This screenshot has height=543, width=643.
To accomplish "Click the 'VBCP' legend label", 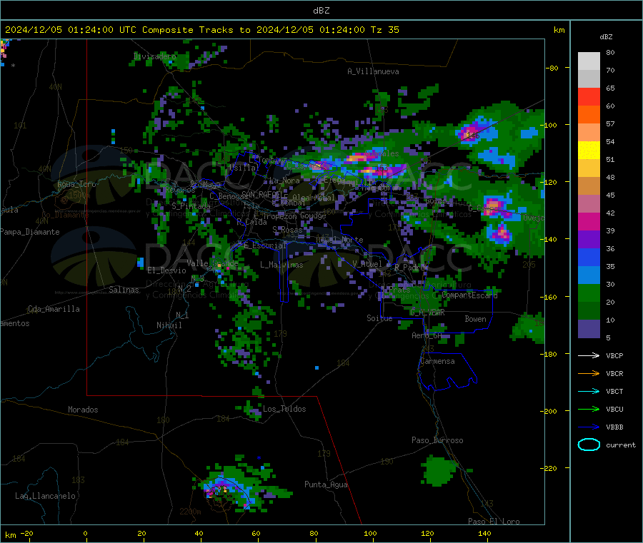I will click(614, 355).
